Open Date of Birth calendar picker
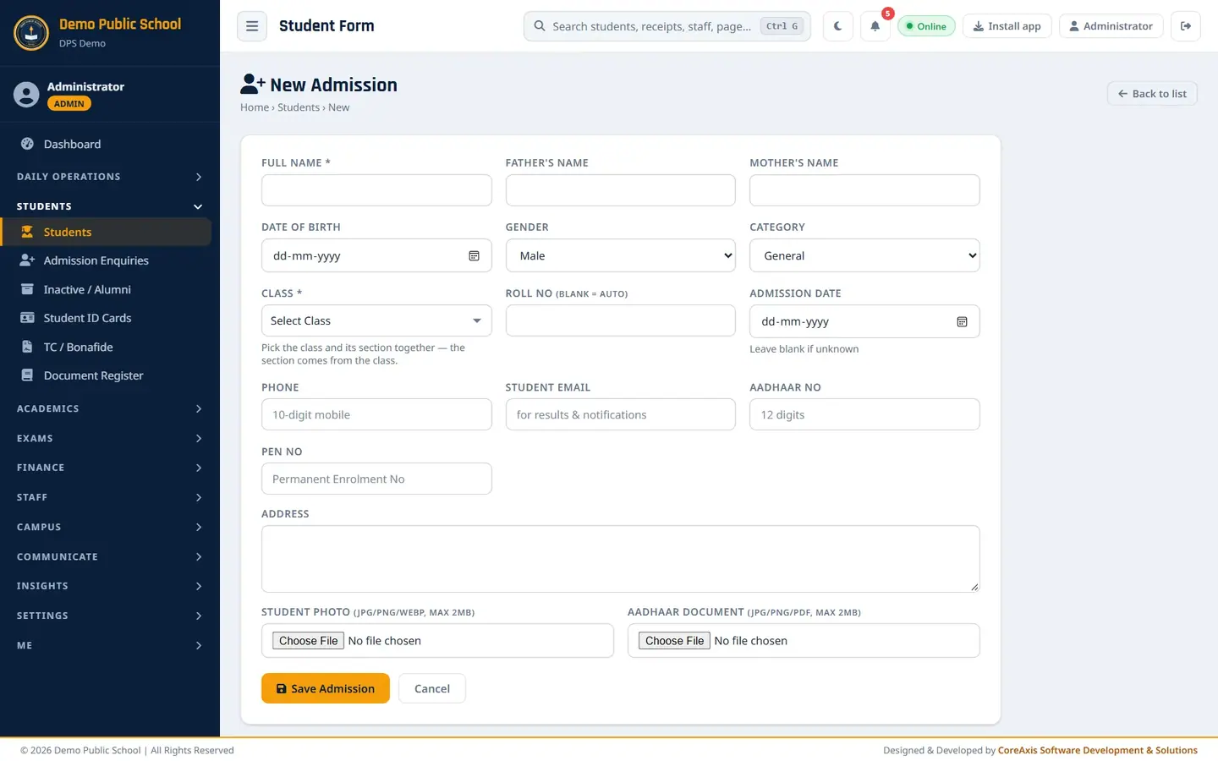Screen dimensions: 1218x761 coord(474,255)
